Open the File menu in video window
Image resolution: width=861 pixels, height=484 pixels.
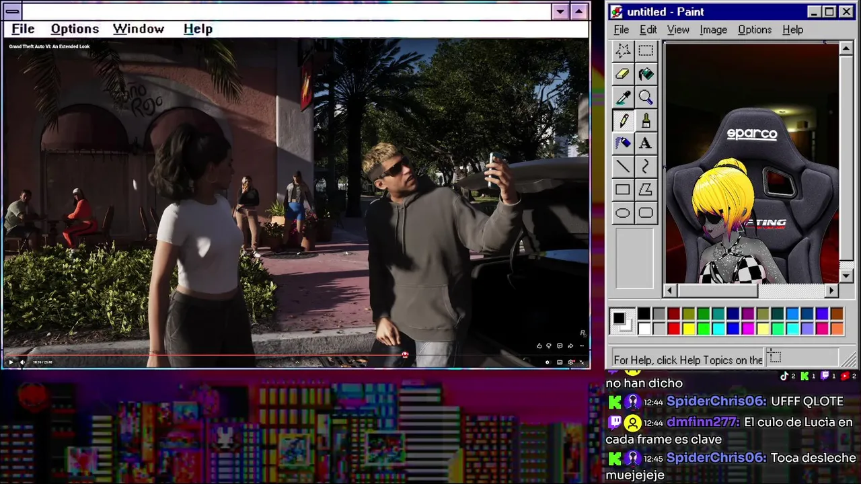(23, 29)
